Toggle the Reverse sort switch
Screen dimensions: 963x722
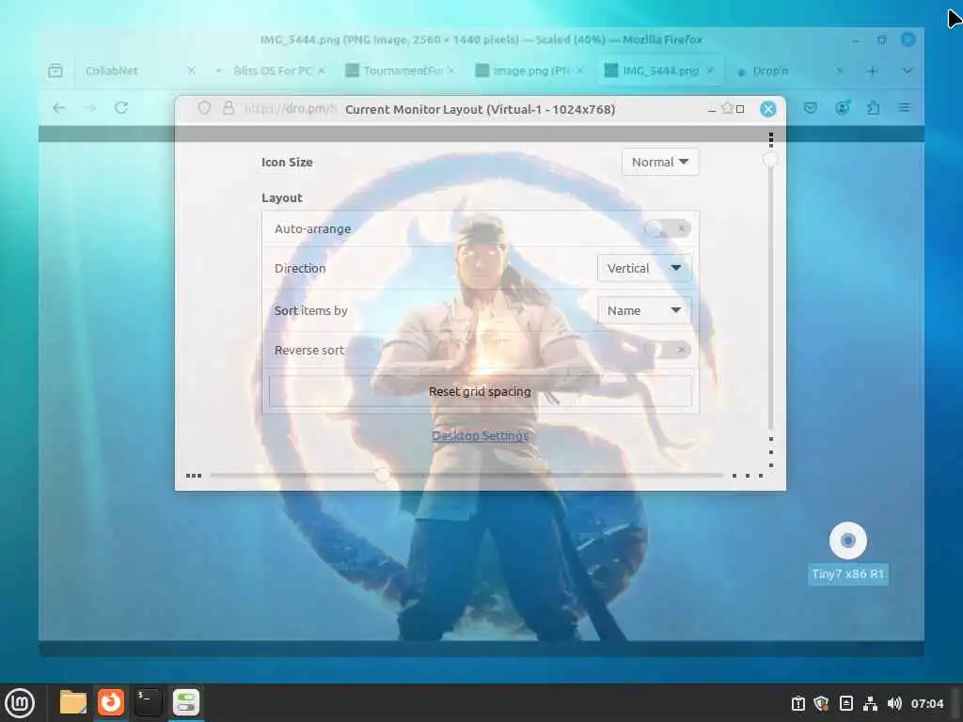[668, 350]
